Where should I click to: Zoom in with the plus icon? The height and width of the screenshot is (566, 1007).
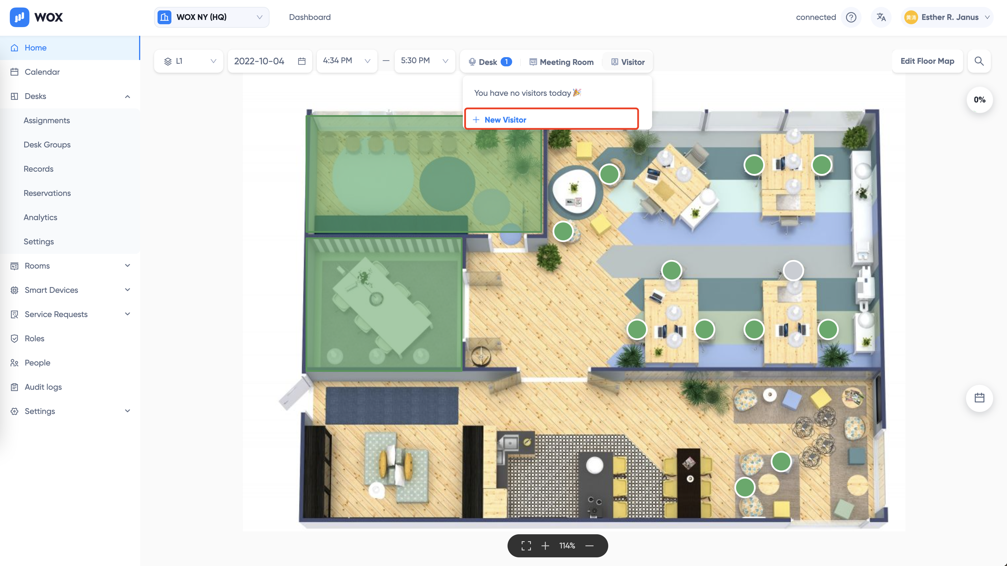click(545, 546)
